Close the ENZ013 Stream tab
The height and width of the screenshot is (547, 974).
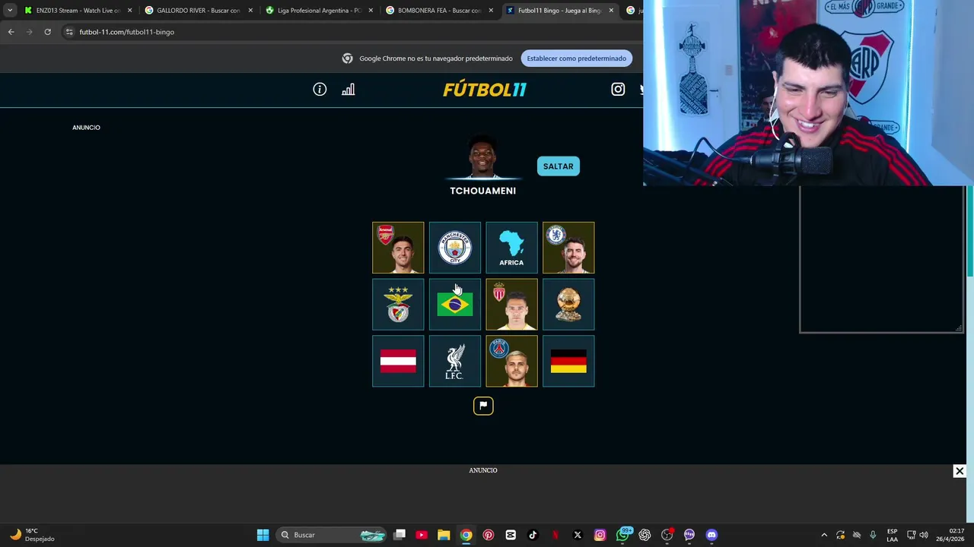[x=130, y=11]
